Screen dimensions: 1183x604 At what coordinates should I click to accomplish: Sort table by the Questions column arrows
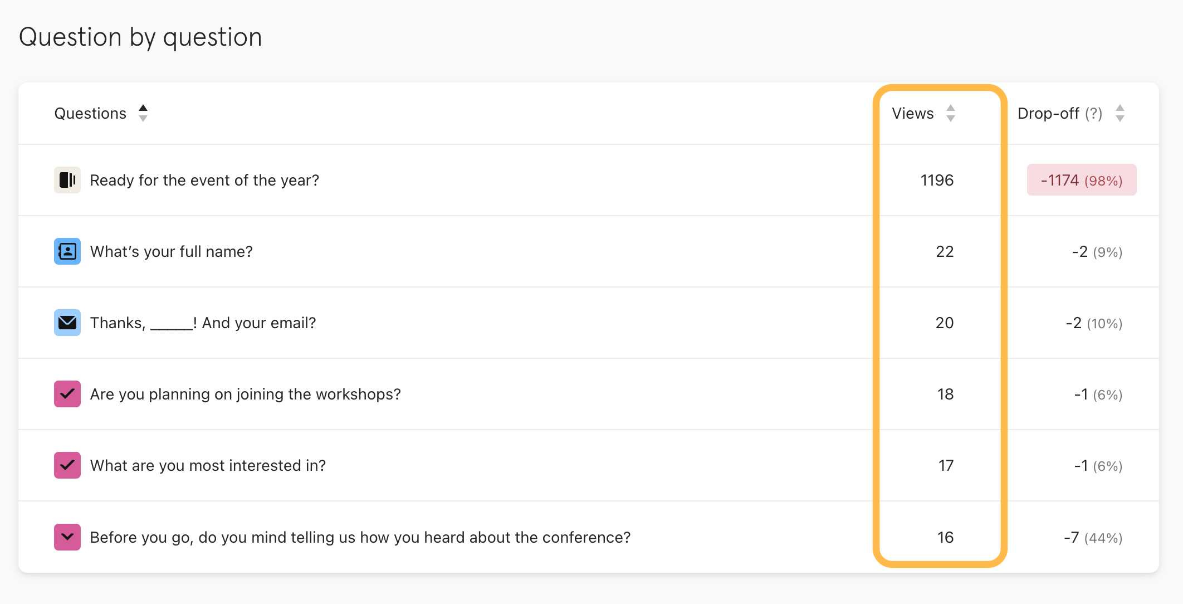tap(143, 113)
